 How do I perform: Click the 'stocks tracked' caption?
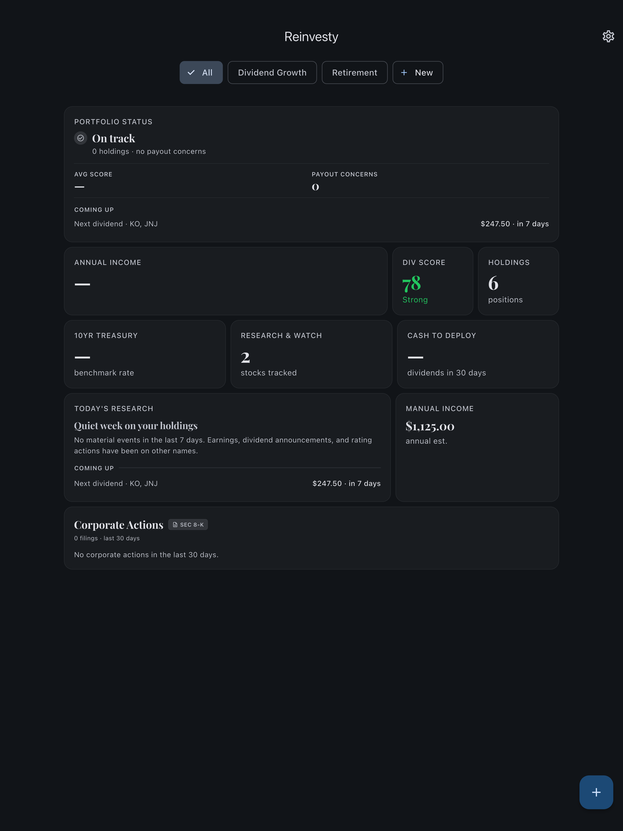269,373
